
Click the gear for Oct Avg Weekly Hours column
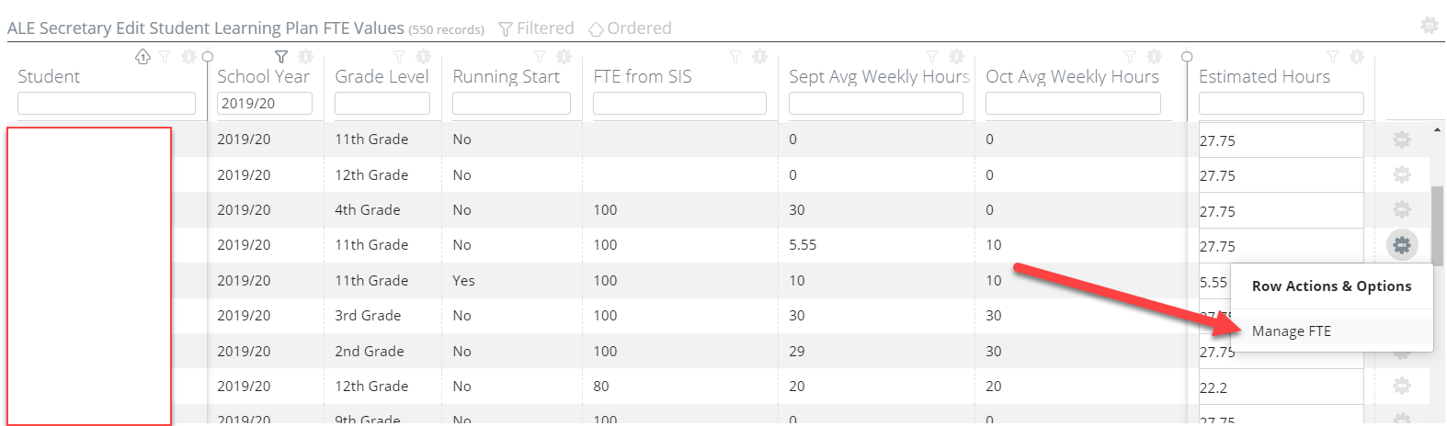[x=1154, y=57]
